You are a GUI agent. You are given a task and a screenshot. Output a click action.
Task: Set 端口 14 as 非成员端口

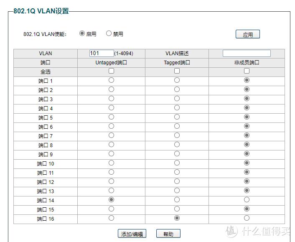tap(247, 200)
